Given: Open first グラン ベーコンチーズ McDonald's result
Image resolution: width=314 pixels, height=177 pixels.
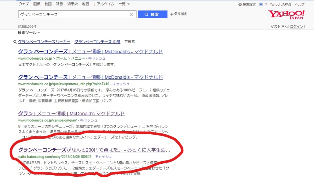Looking at the screenshot, I should pos(90,52).
